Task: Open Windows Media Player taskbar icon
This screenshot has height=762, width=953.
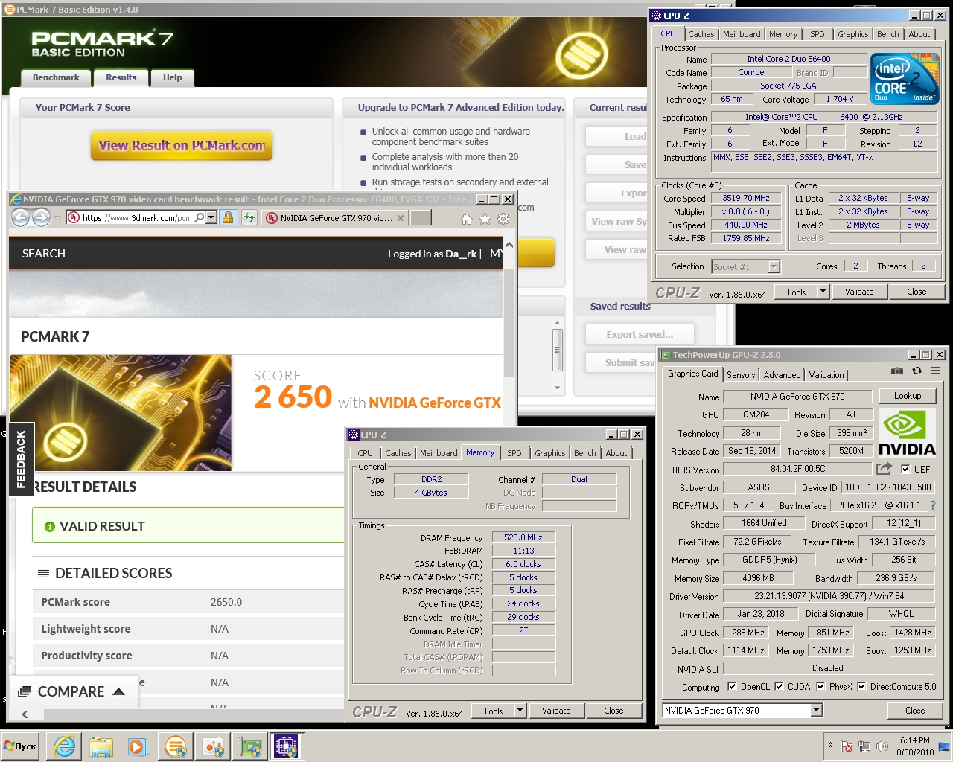Action: (x=138, y=746)
